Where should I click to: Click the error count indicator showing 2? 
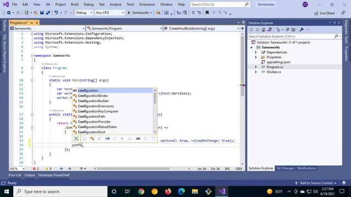pyautogui.click(x=36, y=169)
